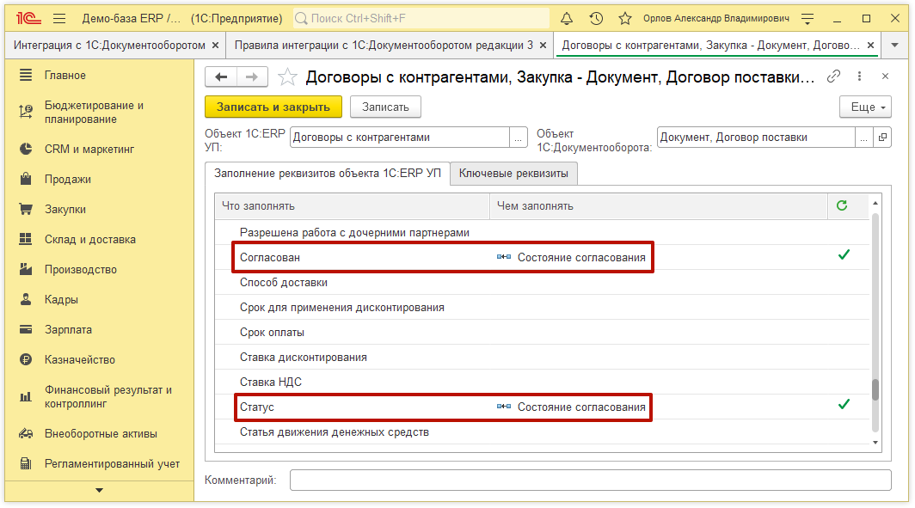
Task: Open the 1C main menu hamburger icon
Action: coord(59,19)
